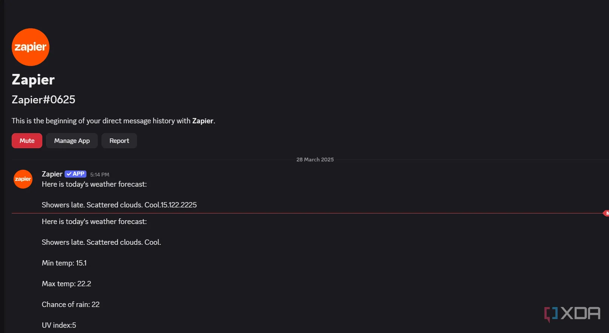Click the red new-messages marker at right edge
The width and height of the screenshot is (609, 333).
(606, 213)
